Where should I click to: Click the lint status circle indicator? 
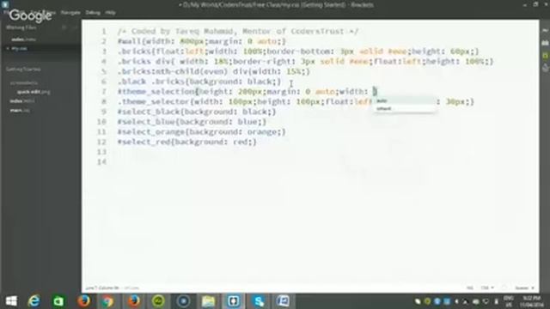point(504,288)
